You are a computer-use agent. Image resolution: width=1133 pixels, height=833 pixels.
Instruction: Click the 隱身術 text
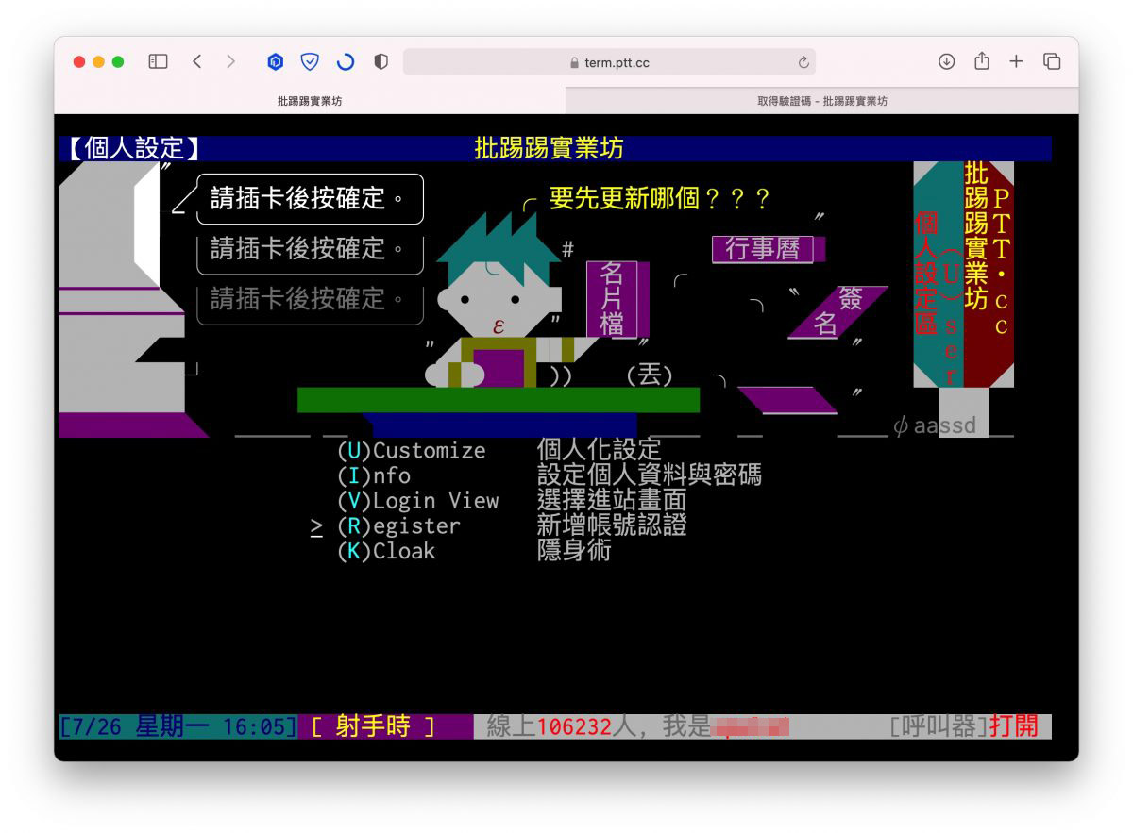(574, 550)
